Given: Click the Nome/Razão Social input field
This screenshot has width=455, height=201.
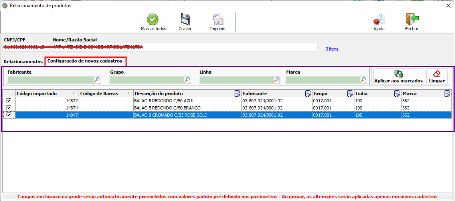Looking at the screenshot, I should point(184,47).
